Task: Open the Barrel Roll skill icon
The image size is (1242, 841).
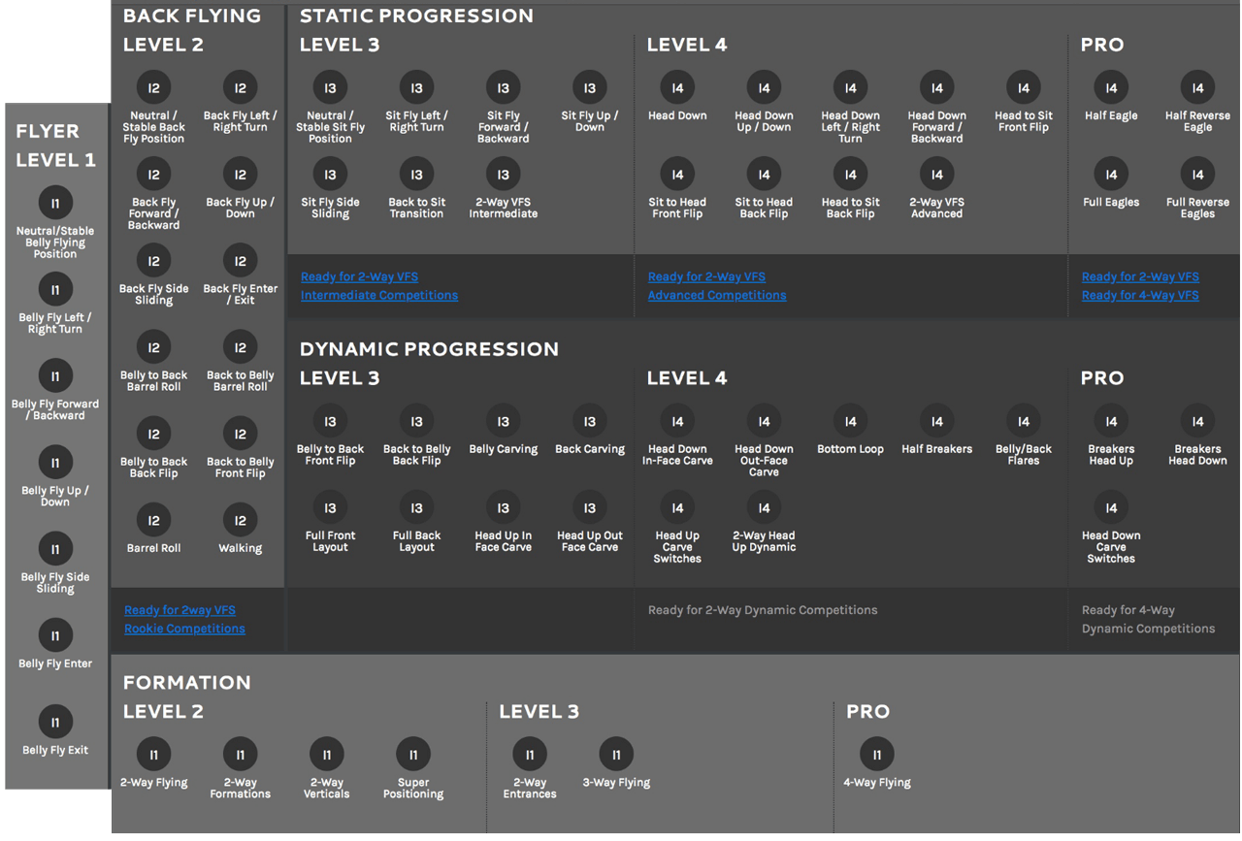Action: pyautogui.click(x=153, y=521)
